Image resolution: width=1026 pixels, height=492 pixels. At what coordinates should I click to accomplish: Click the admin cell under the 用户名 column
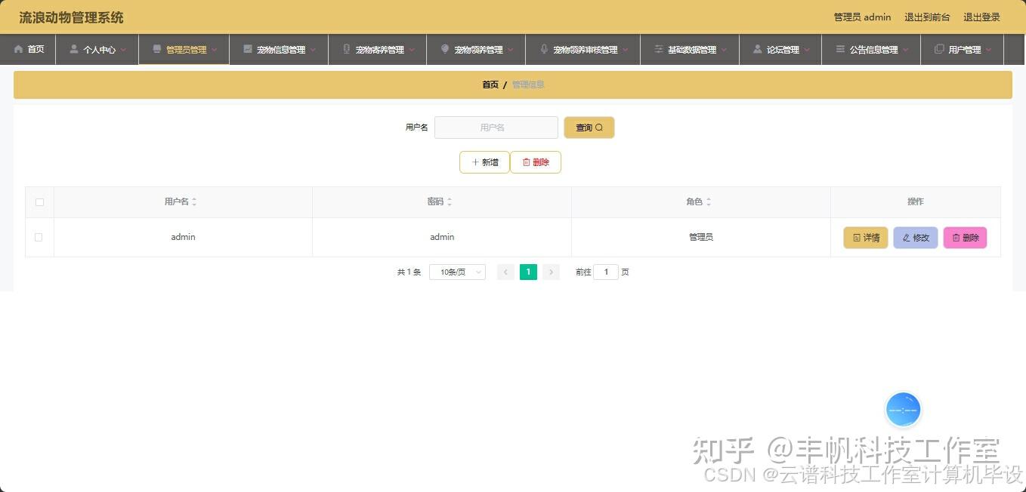(183, 237)
